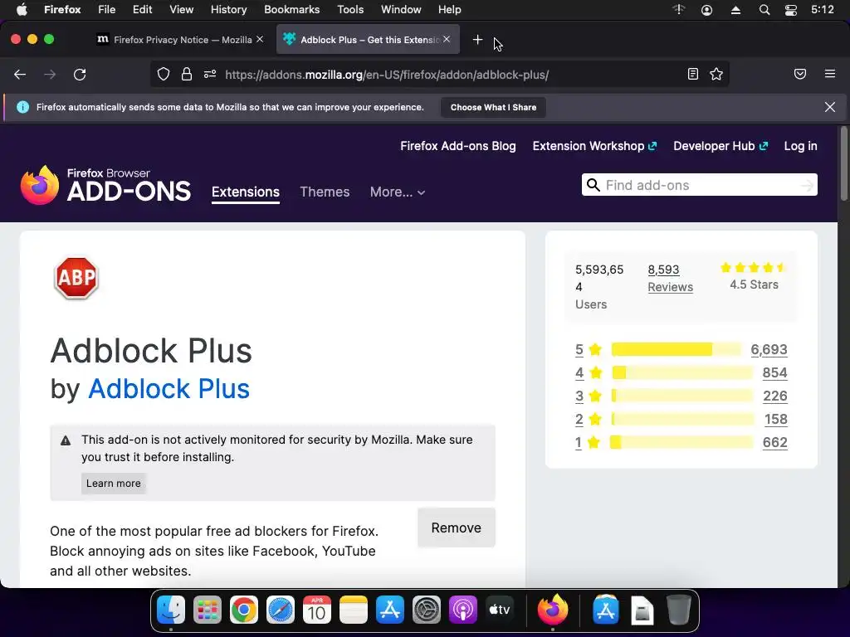Close the Firefox Privacy Notice tab
This screenshot has width=850, height=637.
point(260,39)
